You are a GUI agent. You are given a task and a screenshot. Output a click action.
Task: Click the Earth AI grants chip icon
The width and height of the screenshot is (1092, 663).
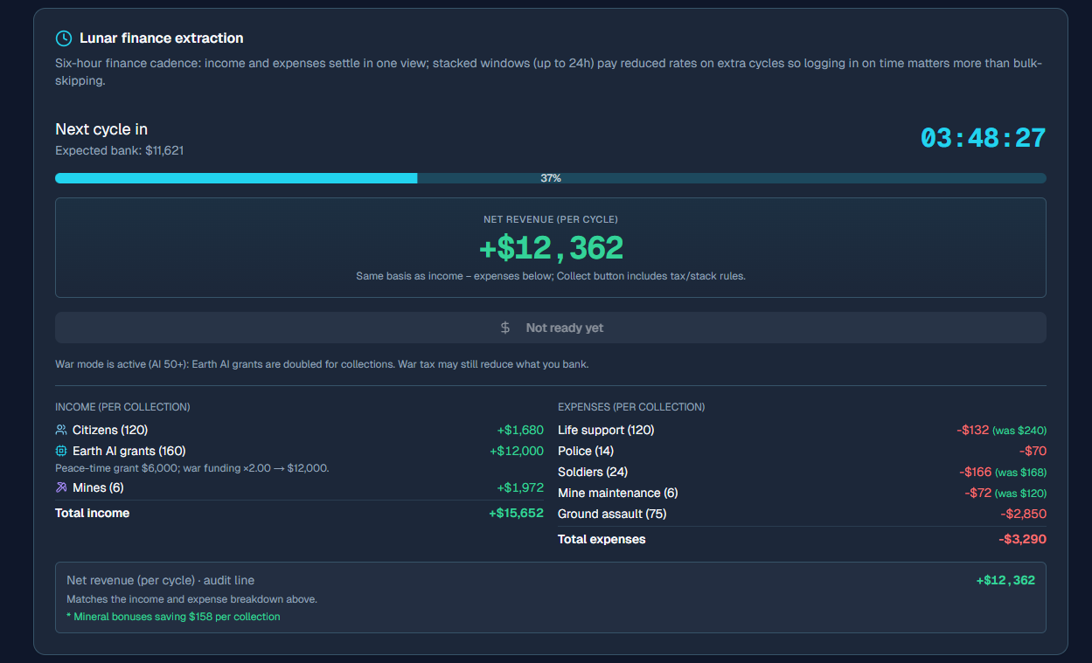[x=61, y=451]
